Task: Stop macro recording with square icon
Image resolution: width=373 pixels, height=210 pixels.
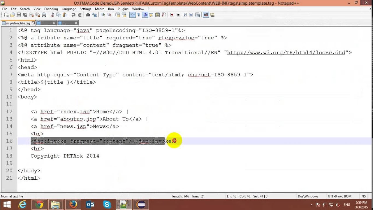Action: coord(178,15)
